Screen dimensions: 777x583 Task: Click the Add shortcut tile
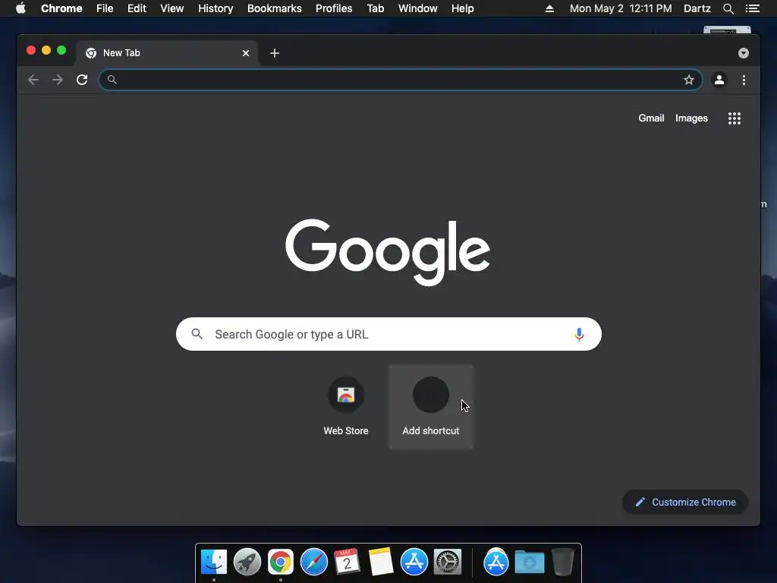click(431, 407)
